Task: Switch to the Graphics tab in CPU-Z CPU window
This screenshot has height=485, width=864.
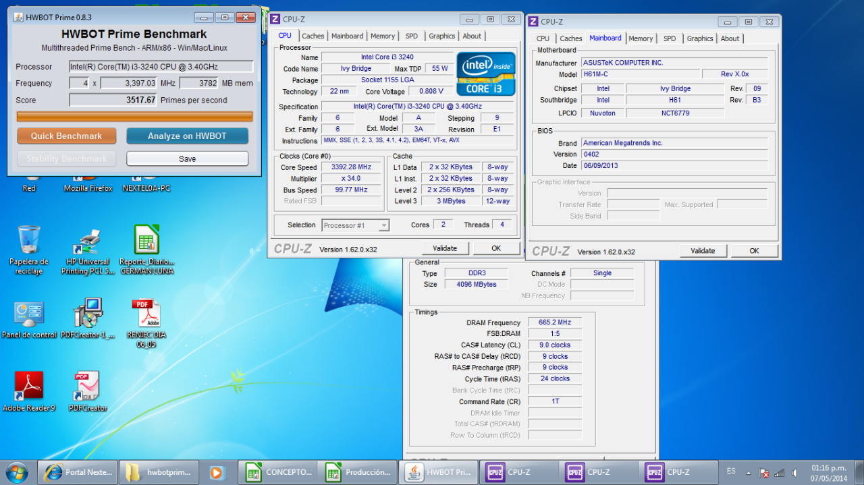Action: pyautogui.click(x=442, y=36)
